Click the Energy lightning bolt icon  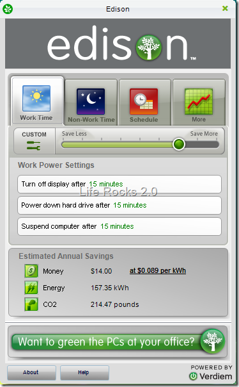tap(31, 288)
